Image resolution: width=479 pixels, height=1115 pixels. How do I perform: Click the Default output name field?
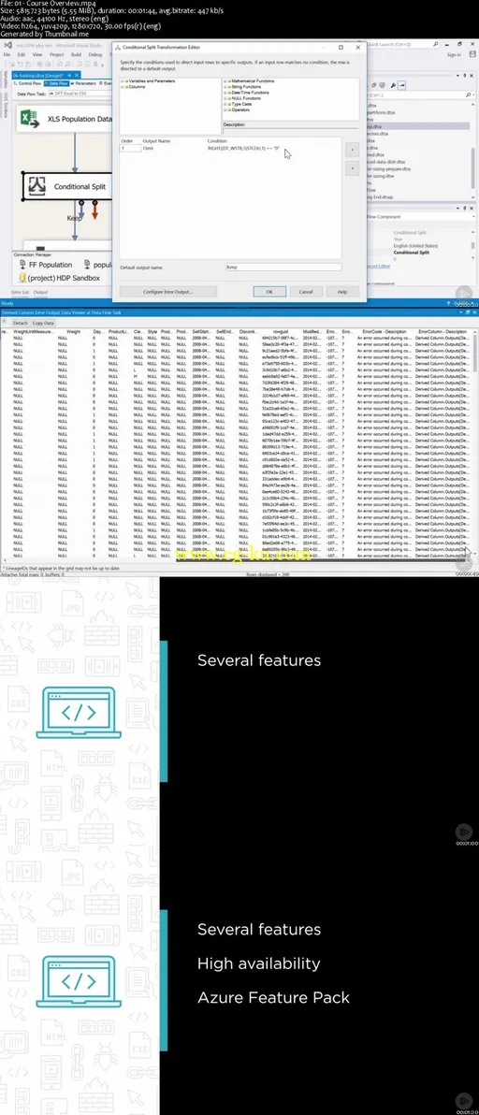pyautogui.click(x=283, y=268)
